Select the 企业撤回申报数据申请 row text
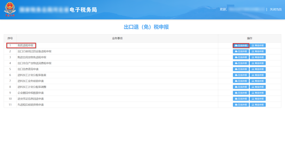285x160 pixels. [x=31, y=93]
